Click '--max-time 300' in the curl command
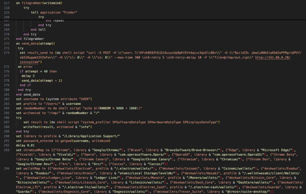Screen dimensions: 306x194 coord(127,57)
